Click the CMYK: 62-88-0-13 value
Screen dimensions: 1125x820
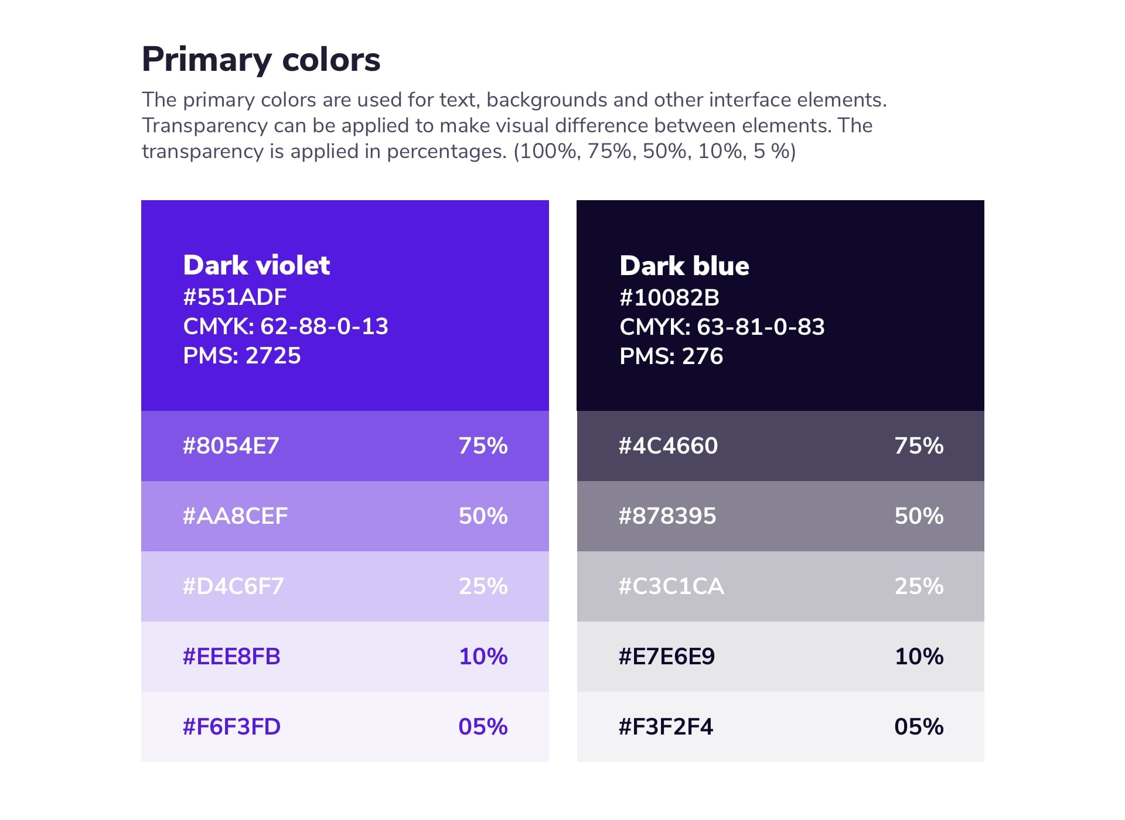coord(285,327)
